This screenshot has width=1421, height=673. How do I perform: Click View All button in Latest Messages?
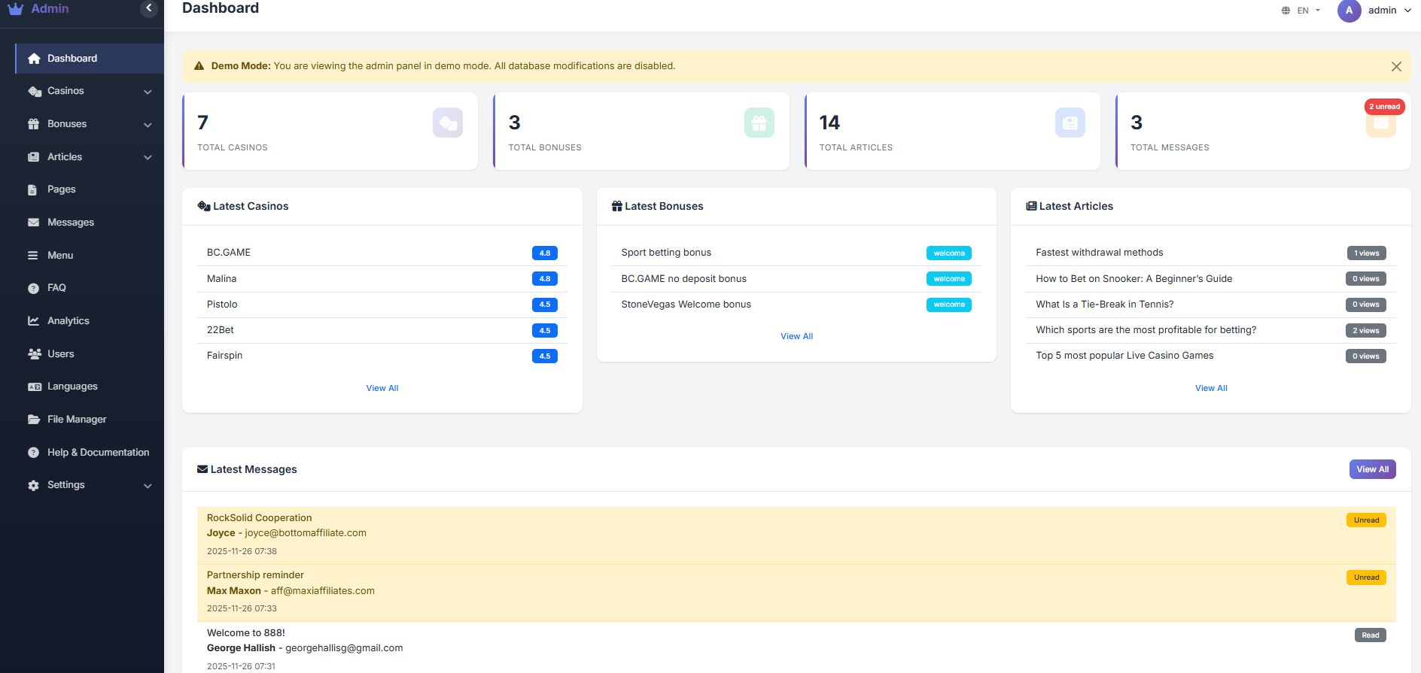tap(1371, 469)
